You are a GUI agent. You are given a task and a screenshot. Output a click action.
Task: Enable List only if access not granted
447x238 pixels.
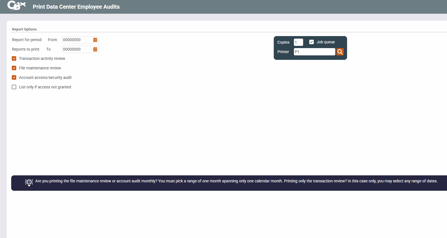pyautogui.click(x=14, y=87)
